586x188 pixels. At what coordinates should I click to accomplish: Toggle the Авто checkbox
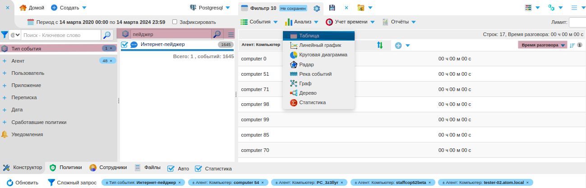pyautogui.click(x=171, y=169)
